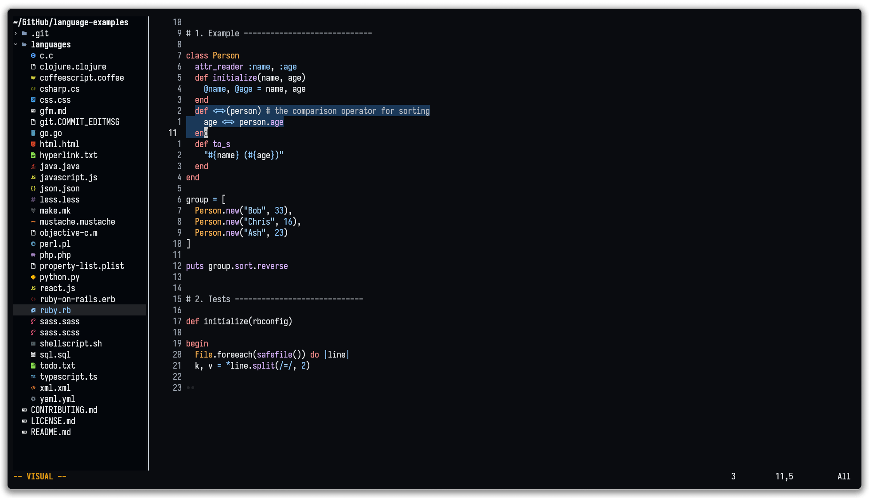Click the coffee icon beside coffeescript.coffee
The image size is (869, 498).
point(33,78)
